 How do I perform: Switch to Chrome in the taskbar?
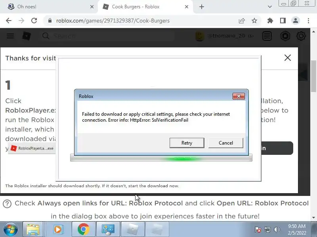(83, 229)
